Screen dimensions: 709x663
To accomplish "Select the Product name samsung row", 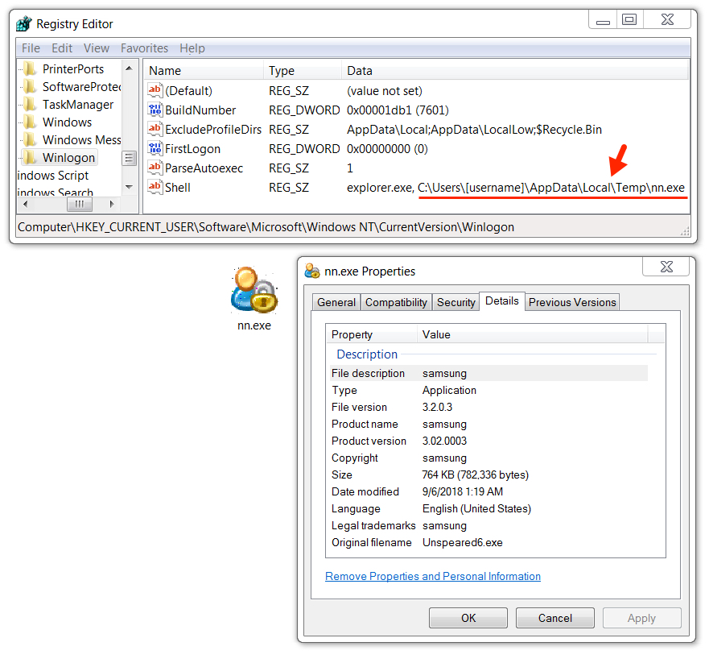I will coord(488,424).
